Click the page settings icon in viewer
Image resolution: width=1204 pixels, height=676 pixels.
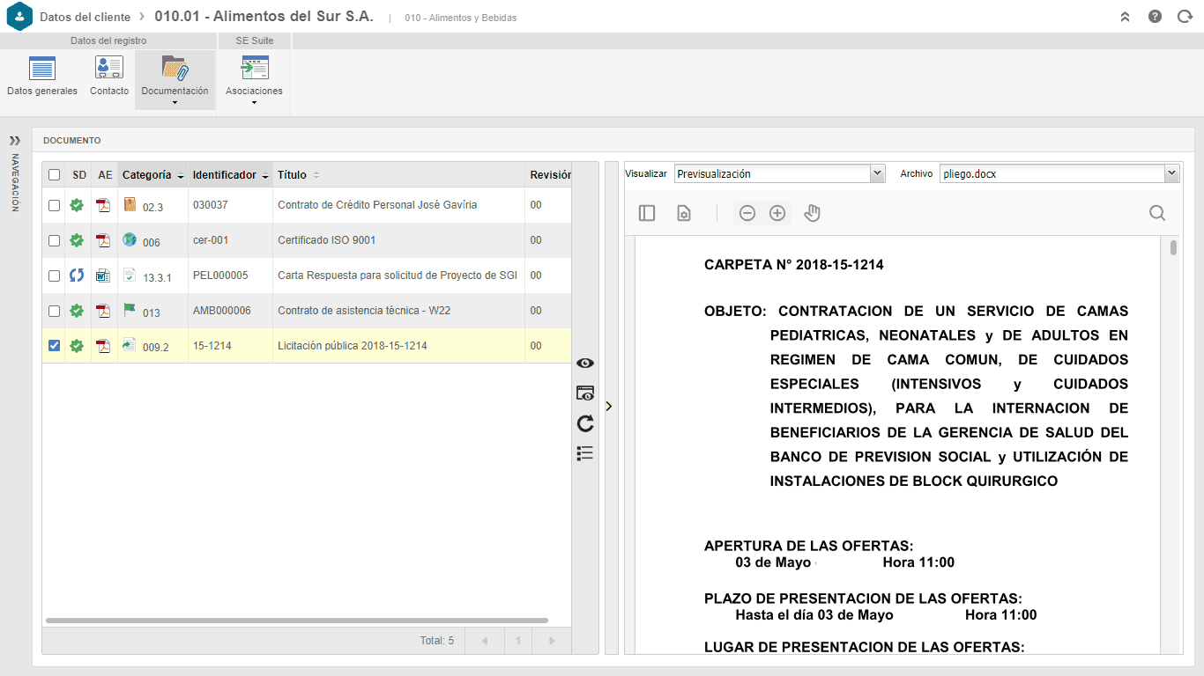[x=683, y=213]
